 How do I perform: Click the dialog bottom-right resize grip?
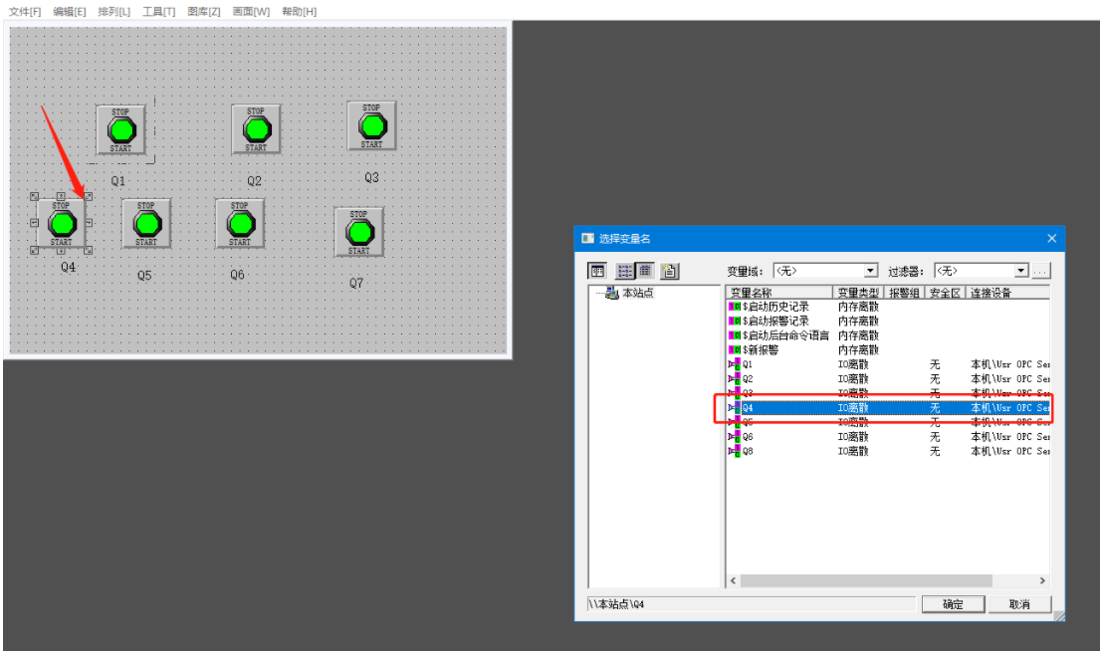[x=1059, y=615]
